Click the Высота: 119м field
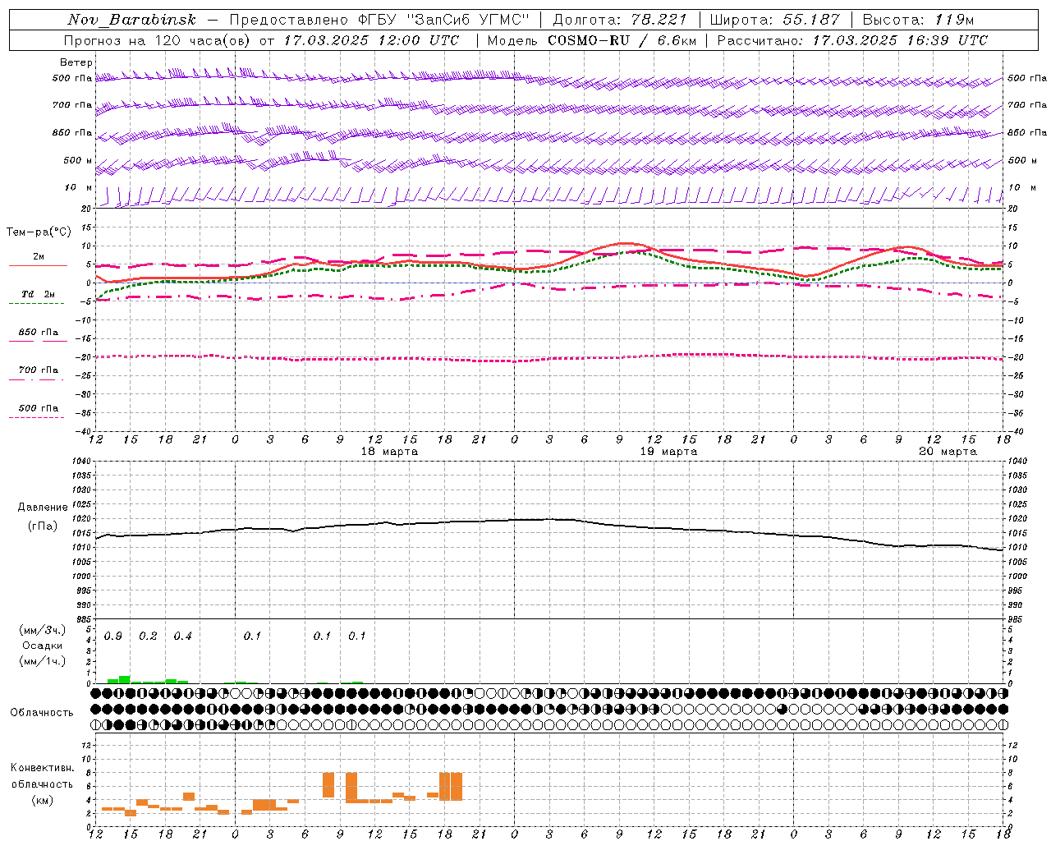Image resolution: width=1051 pixels, height=841 pixels. (918, 20)
